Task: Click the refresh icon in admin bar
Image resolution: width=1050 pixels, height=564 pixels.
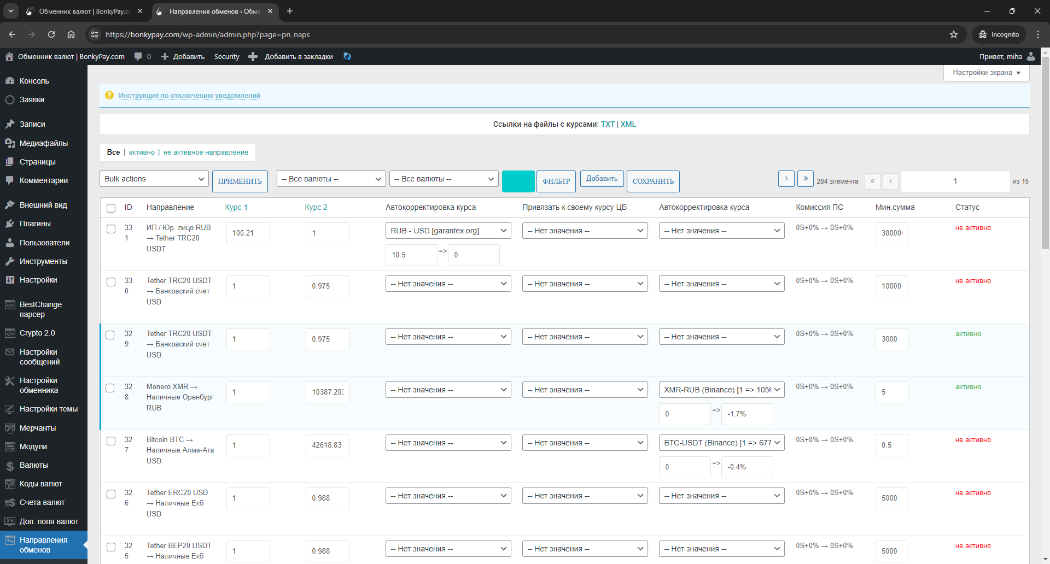Action: [347, 56]
